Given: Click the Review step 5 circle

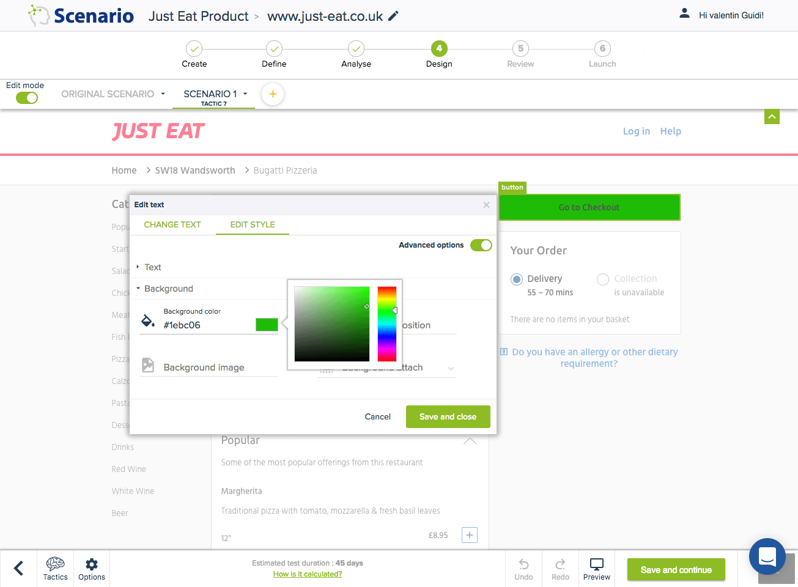Looking at the screenshot, I should coord(520,48).
